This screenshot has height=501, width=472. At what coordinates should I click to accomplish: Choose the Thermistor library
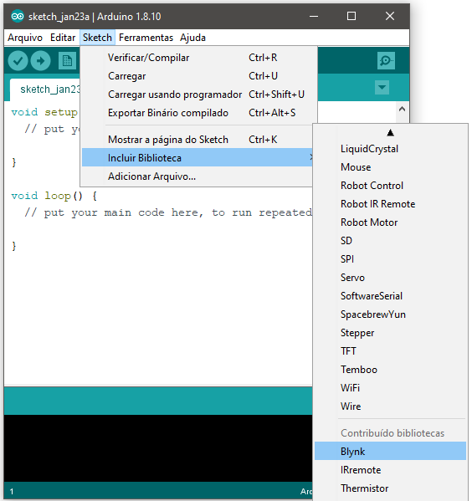[x=390, y=488]
